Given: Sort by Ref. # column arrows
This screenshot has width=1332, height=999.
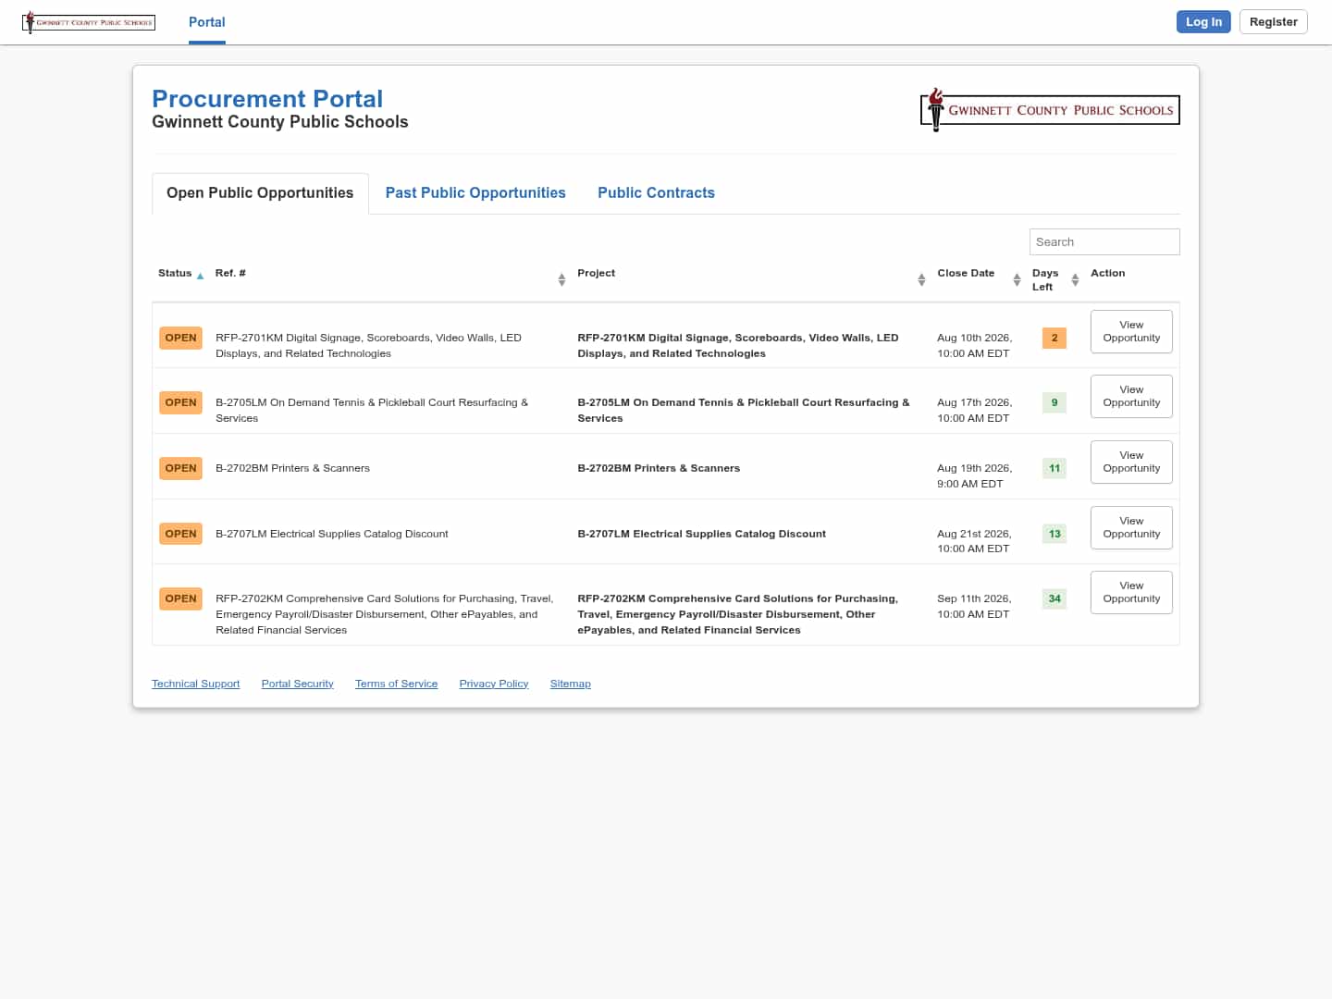Looking at the screenshot, I should tap(561, 279).
